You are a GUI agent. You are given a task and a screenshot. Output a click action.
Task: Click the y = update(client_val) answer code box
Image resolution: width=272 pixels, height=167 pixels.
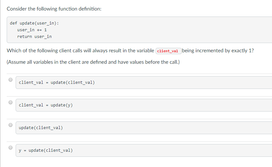143,150
